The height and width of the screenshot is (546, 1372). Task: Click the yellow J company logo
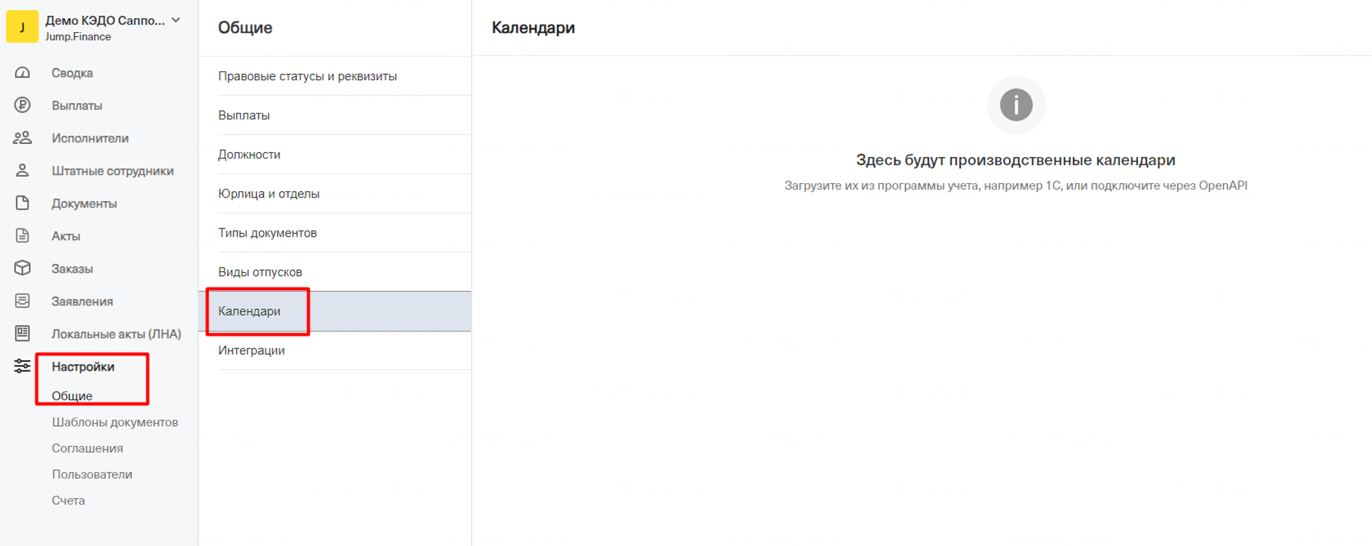click(x=22, y=27)
